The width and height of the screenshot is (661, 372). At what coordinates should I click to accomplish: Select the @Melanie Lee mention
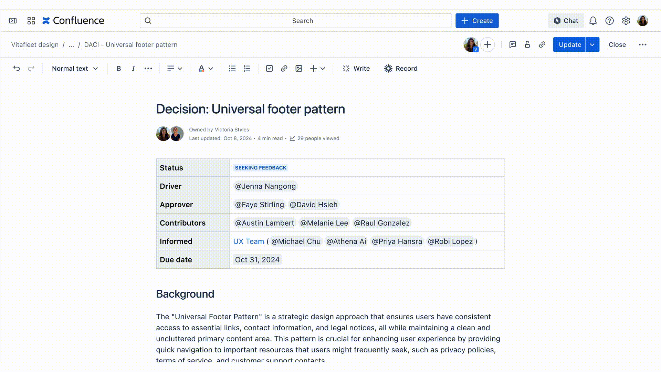pos(324,223)
